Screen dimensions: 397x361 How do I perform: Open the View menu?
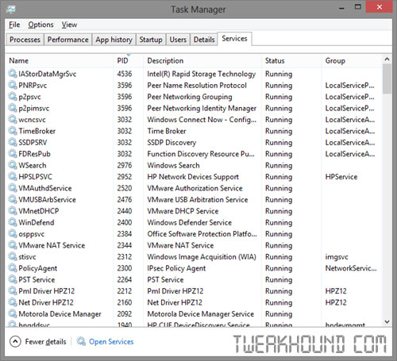pos(69,25)
